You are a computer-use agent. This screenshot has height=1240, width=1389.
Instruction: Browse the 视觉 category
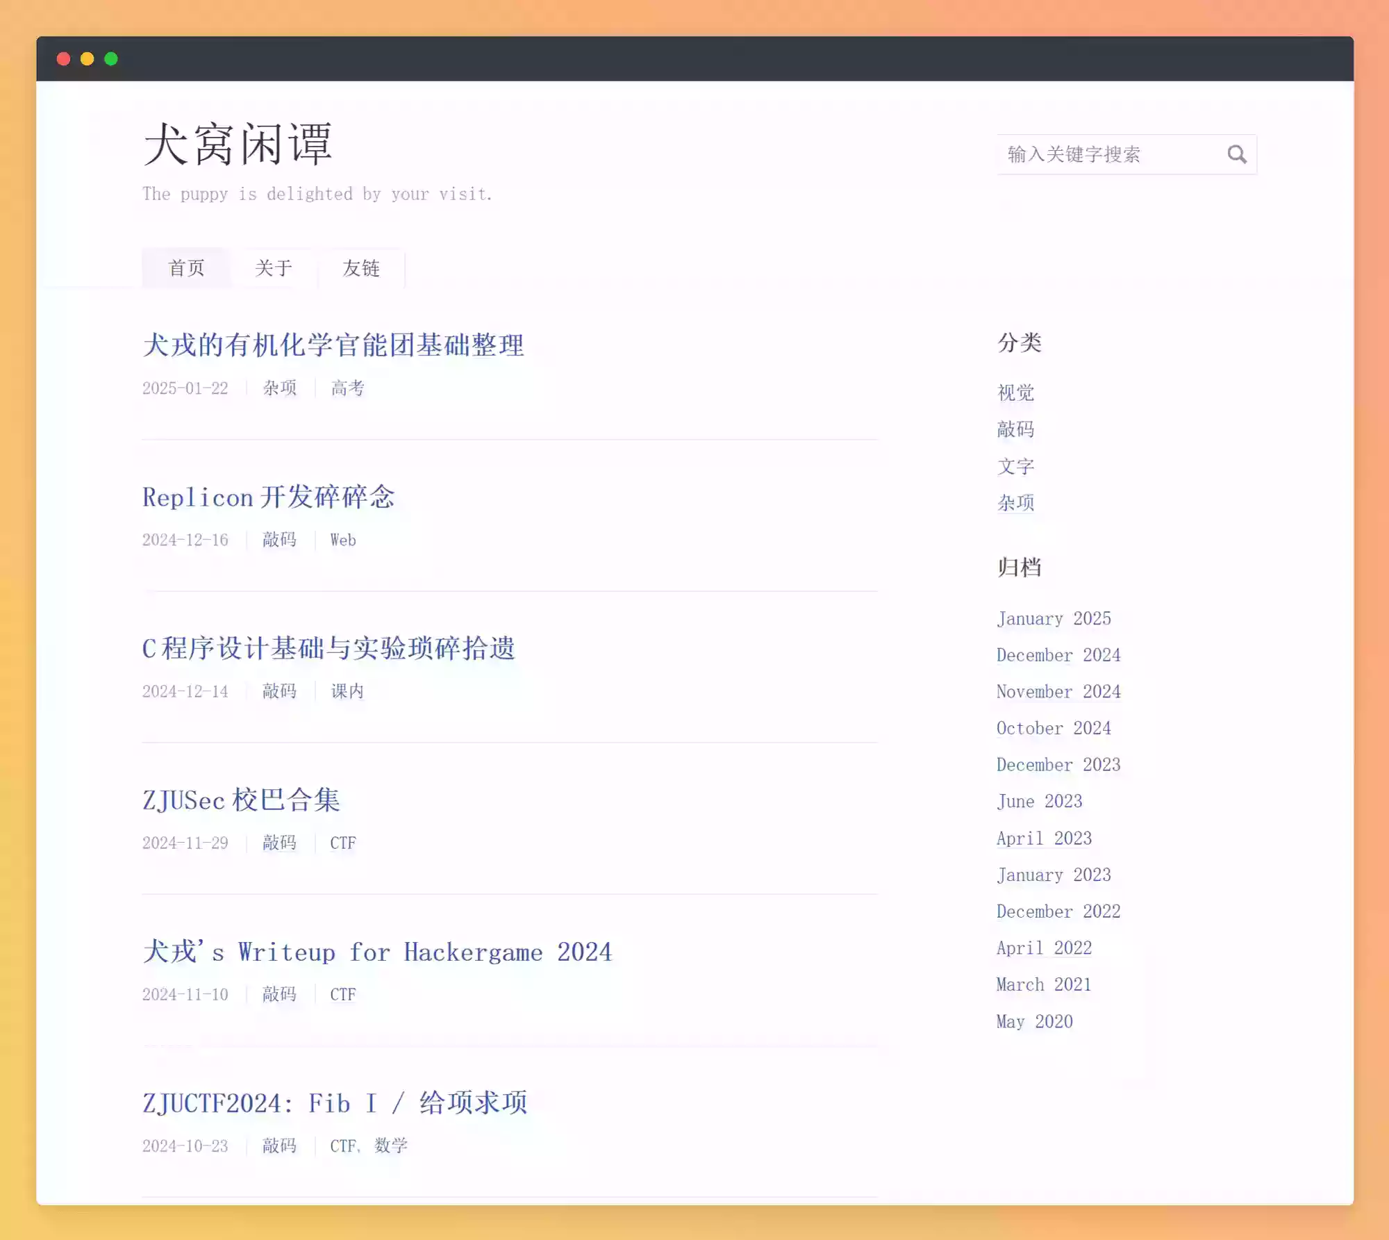1015,393
